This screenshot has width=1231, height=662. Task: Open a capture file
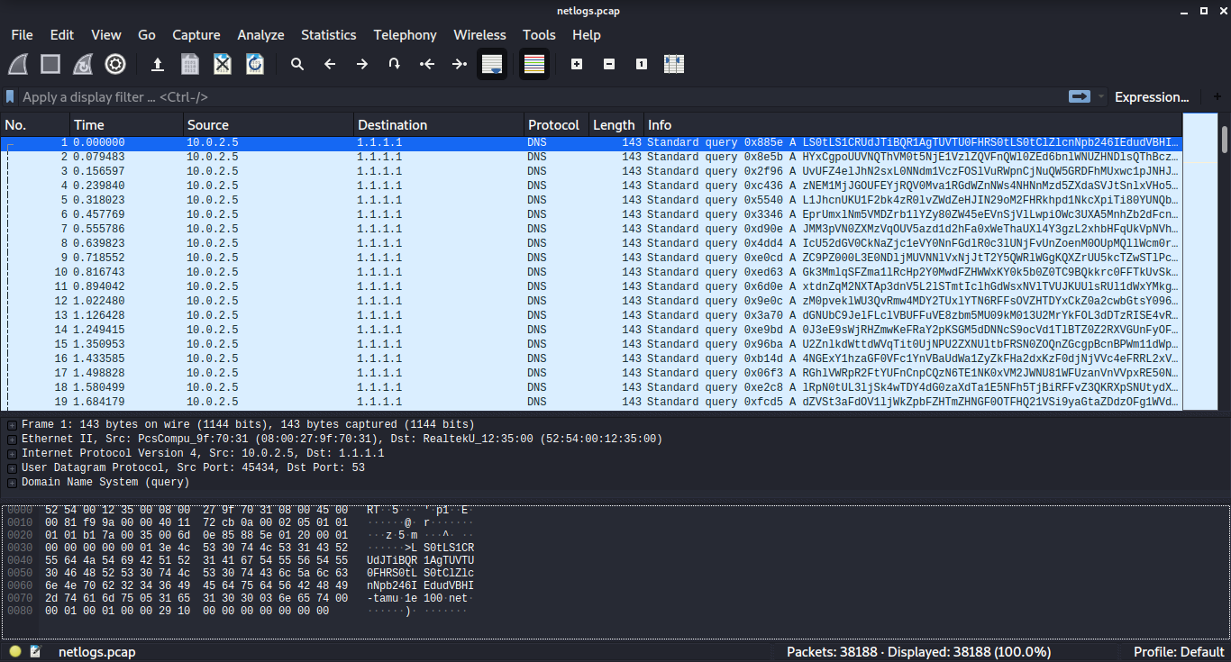pos(158,64)
